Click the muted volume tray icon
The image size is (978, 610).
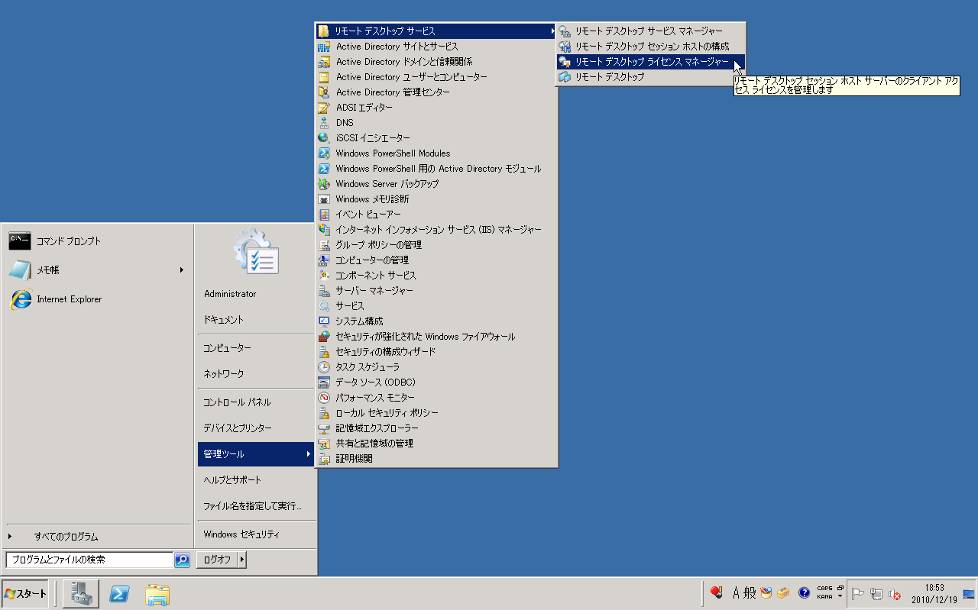pos(894,594)
